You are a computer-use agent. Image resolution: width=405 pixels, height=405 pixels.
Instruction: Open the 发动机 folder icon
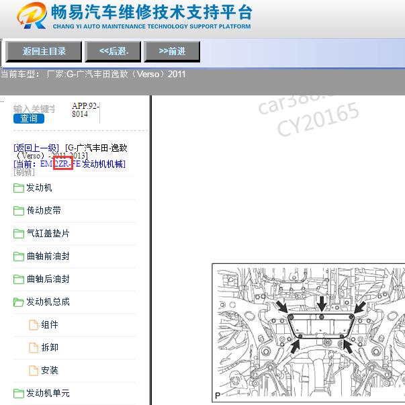click(19, 188)
